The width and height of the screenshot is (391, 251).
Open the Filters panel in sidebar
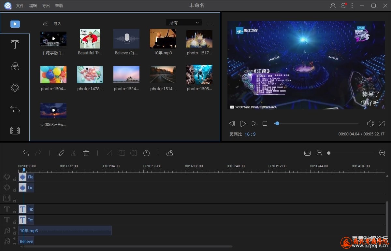(15, 66)
